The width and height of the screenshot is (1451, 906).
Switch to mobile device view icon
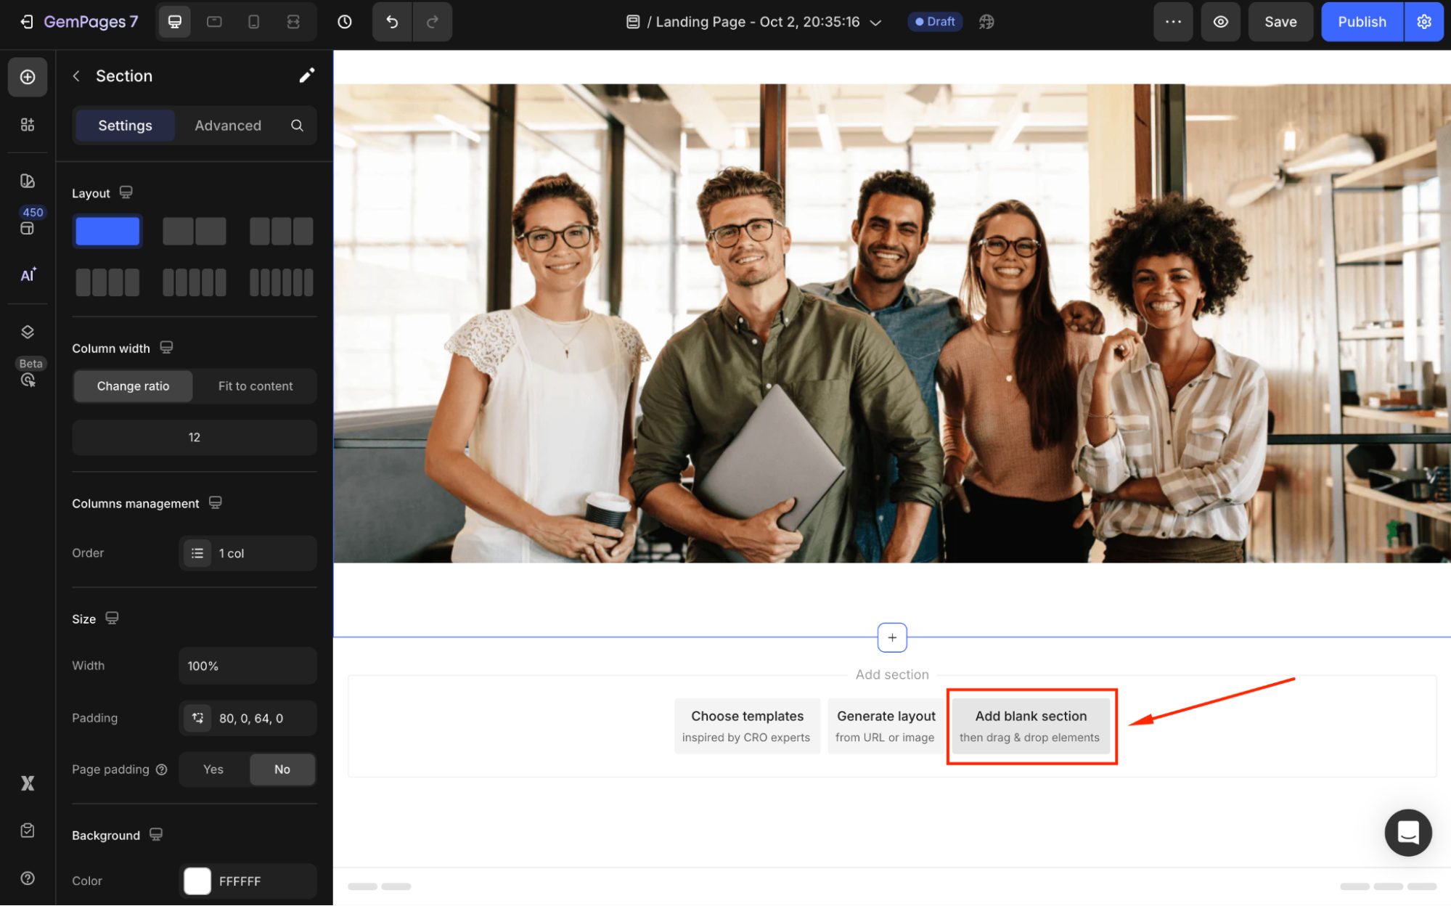(253, 22)
